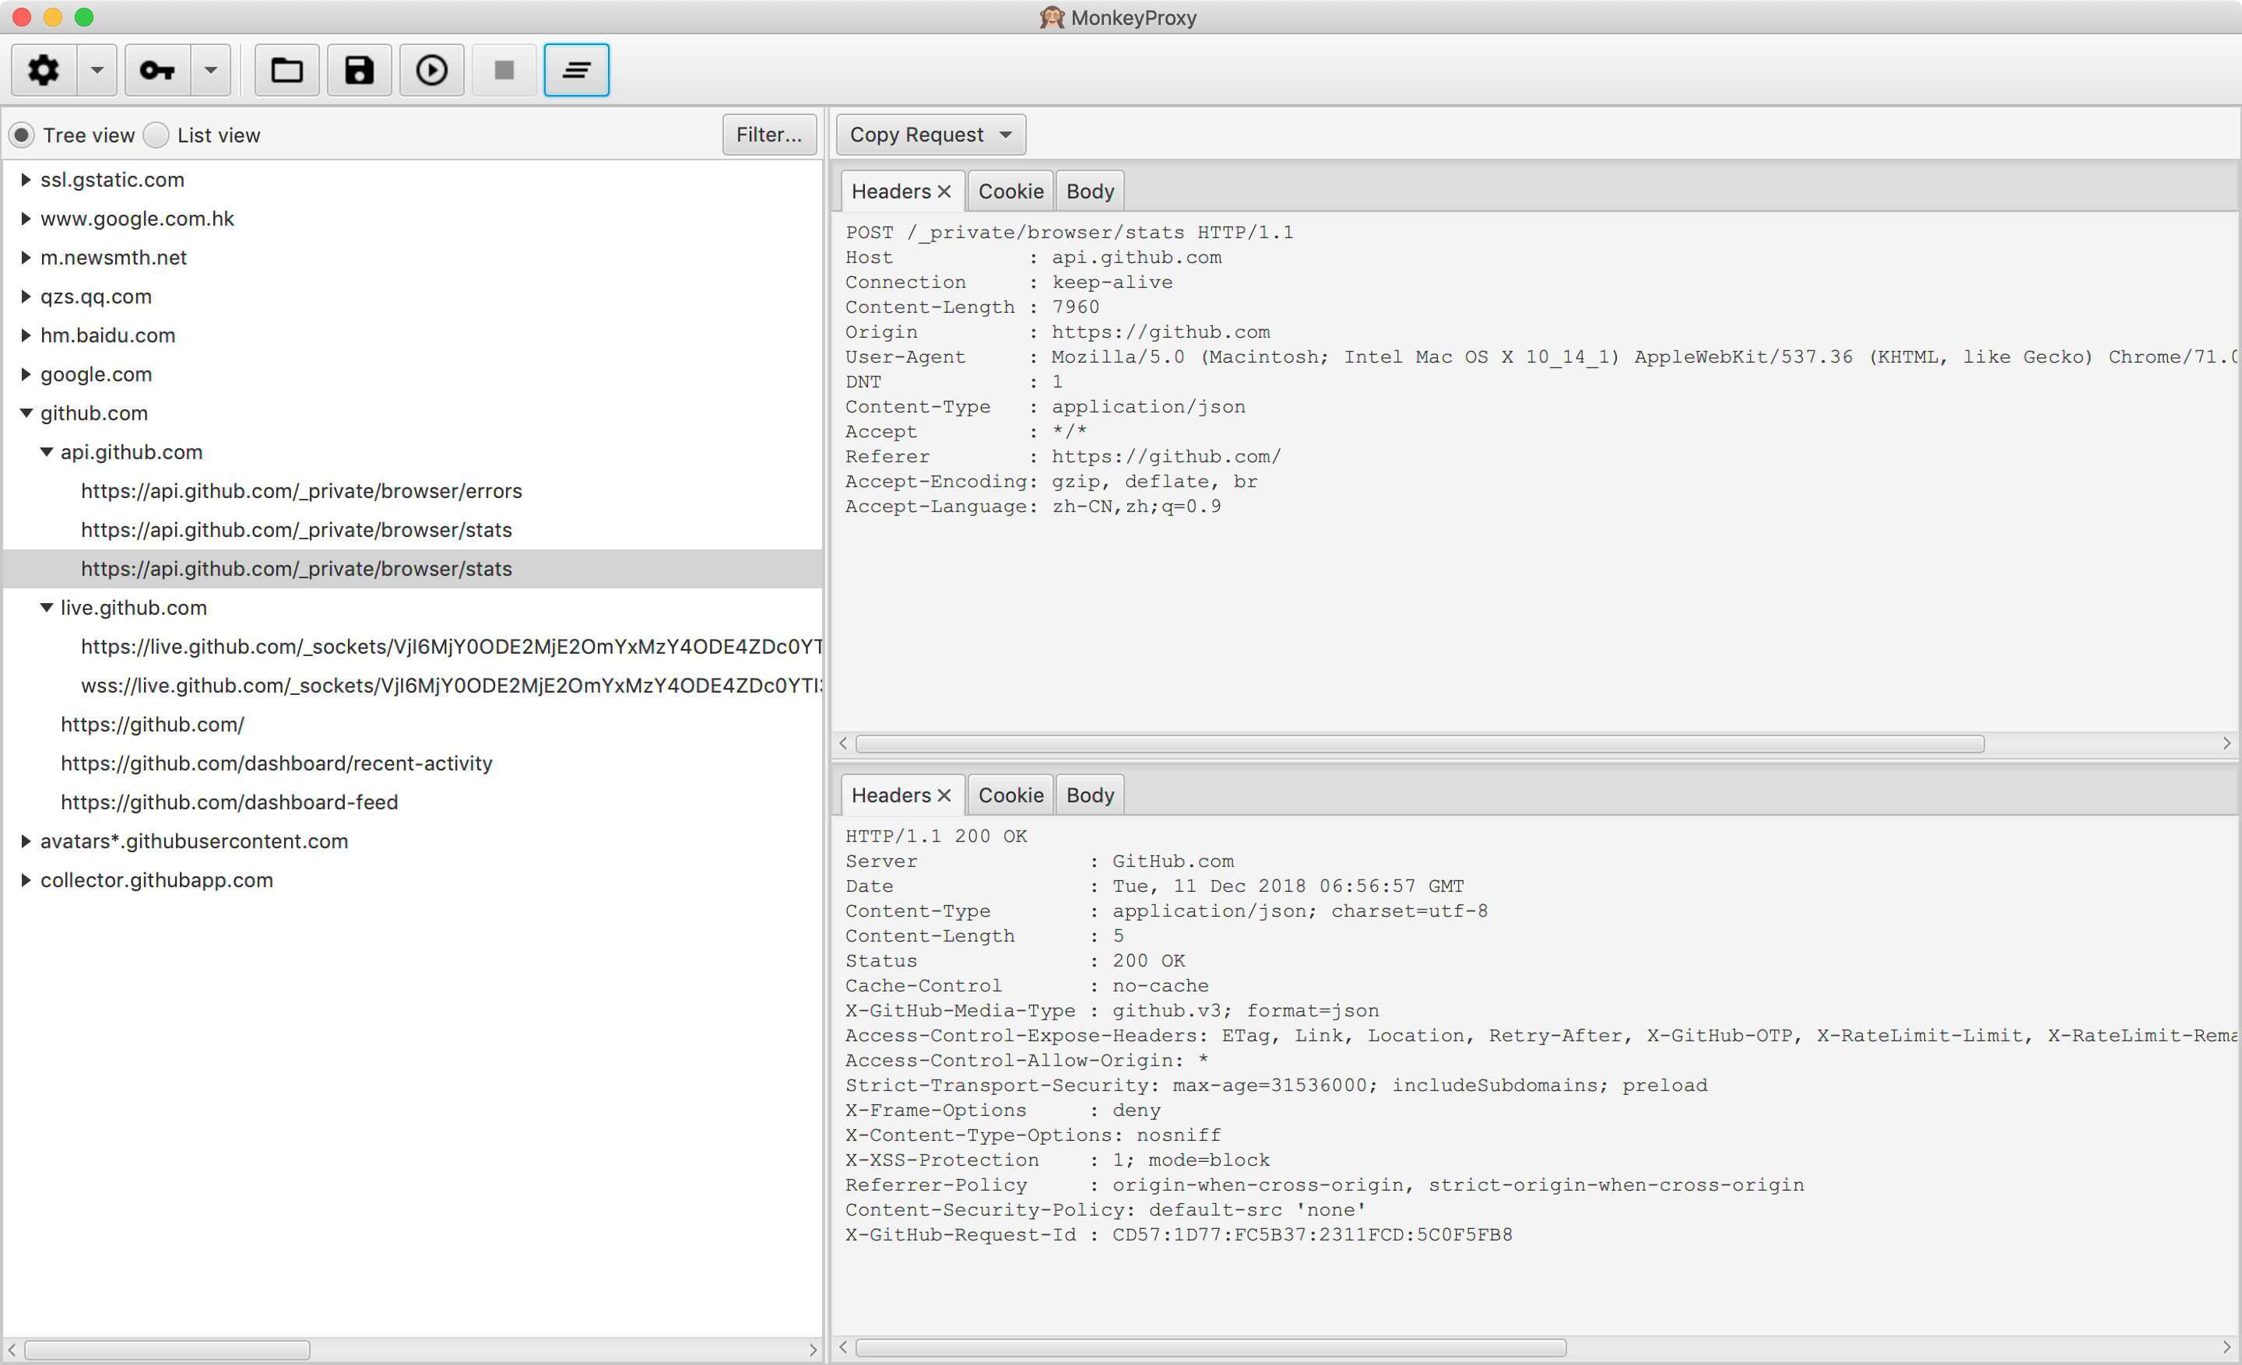
Task: Open a file with folder icon
Action: (286, 70)
